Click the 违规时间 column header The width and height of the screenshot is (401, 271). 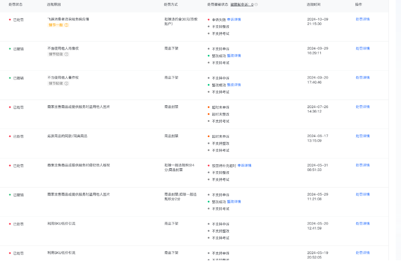(313, 4)
